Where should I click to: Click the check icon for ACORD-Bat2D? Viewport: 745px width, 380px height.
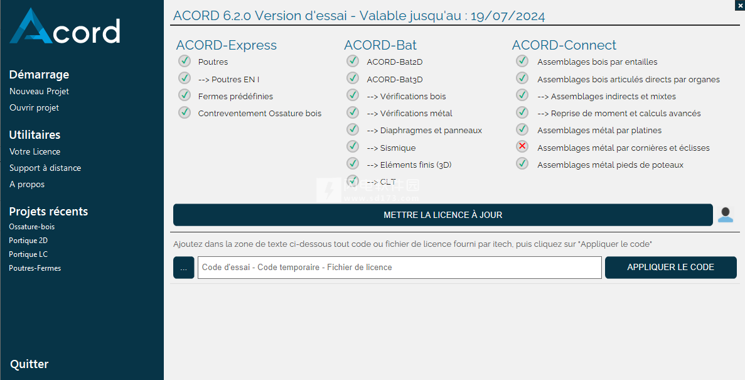point(353,61)
